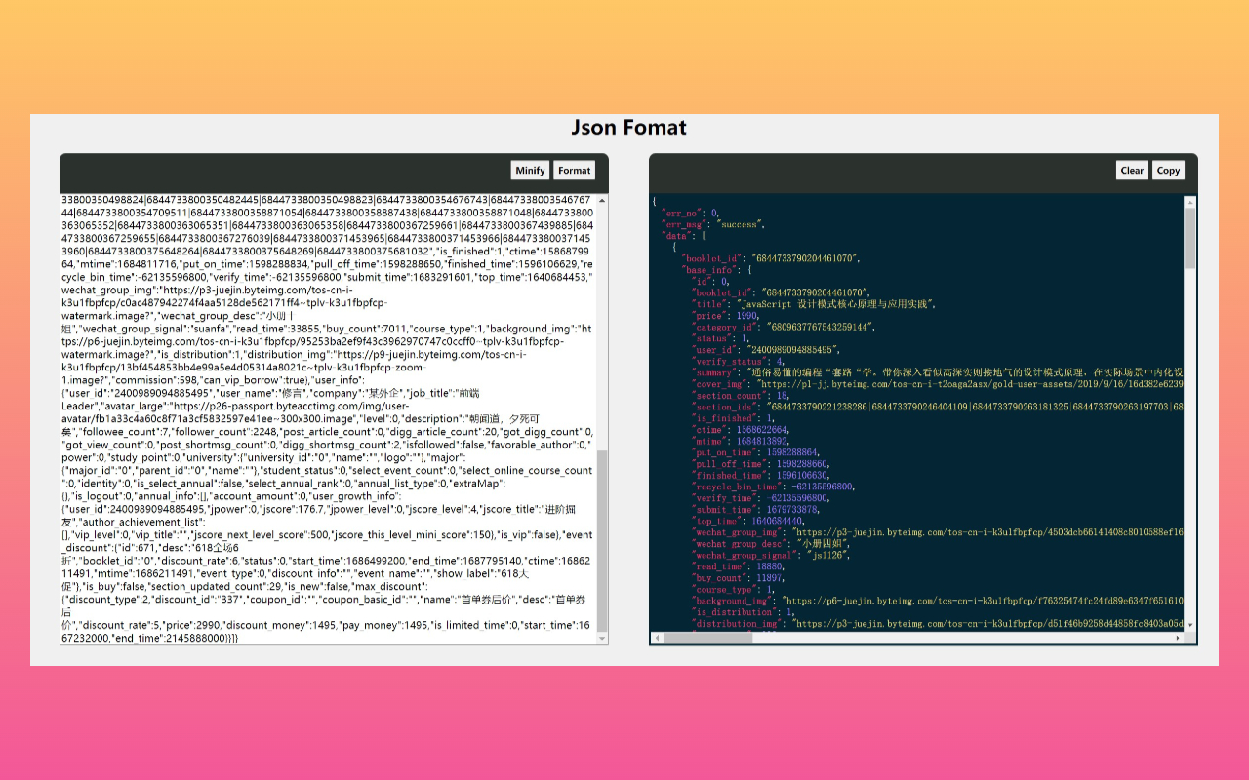Viewport: 1249px width, 780px height.
Task: Select the "ctime": 1568622664 line
Action: [741, 429]
